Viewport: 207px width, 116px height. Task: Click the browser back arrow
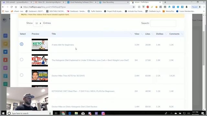coord(3,7)
